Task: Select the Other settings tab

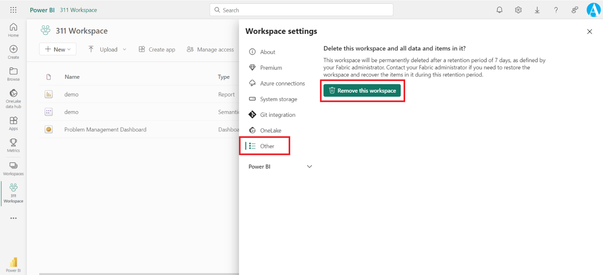Action: point(267,146)
